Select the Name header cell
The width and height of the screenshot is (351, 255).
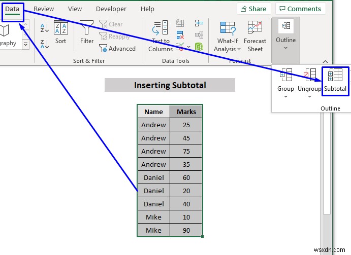(x=154, y=112)
